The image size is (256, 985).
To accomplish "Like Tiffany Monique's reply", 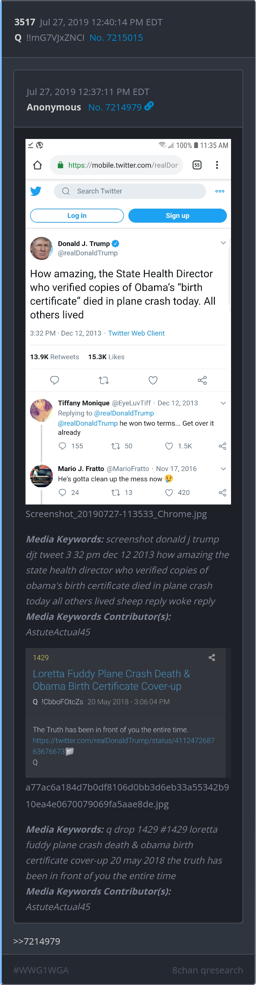I will (x=169, y=446).
